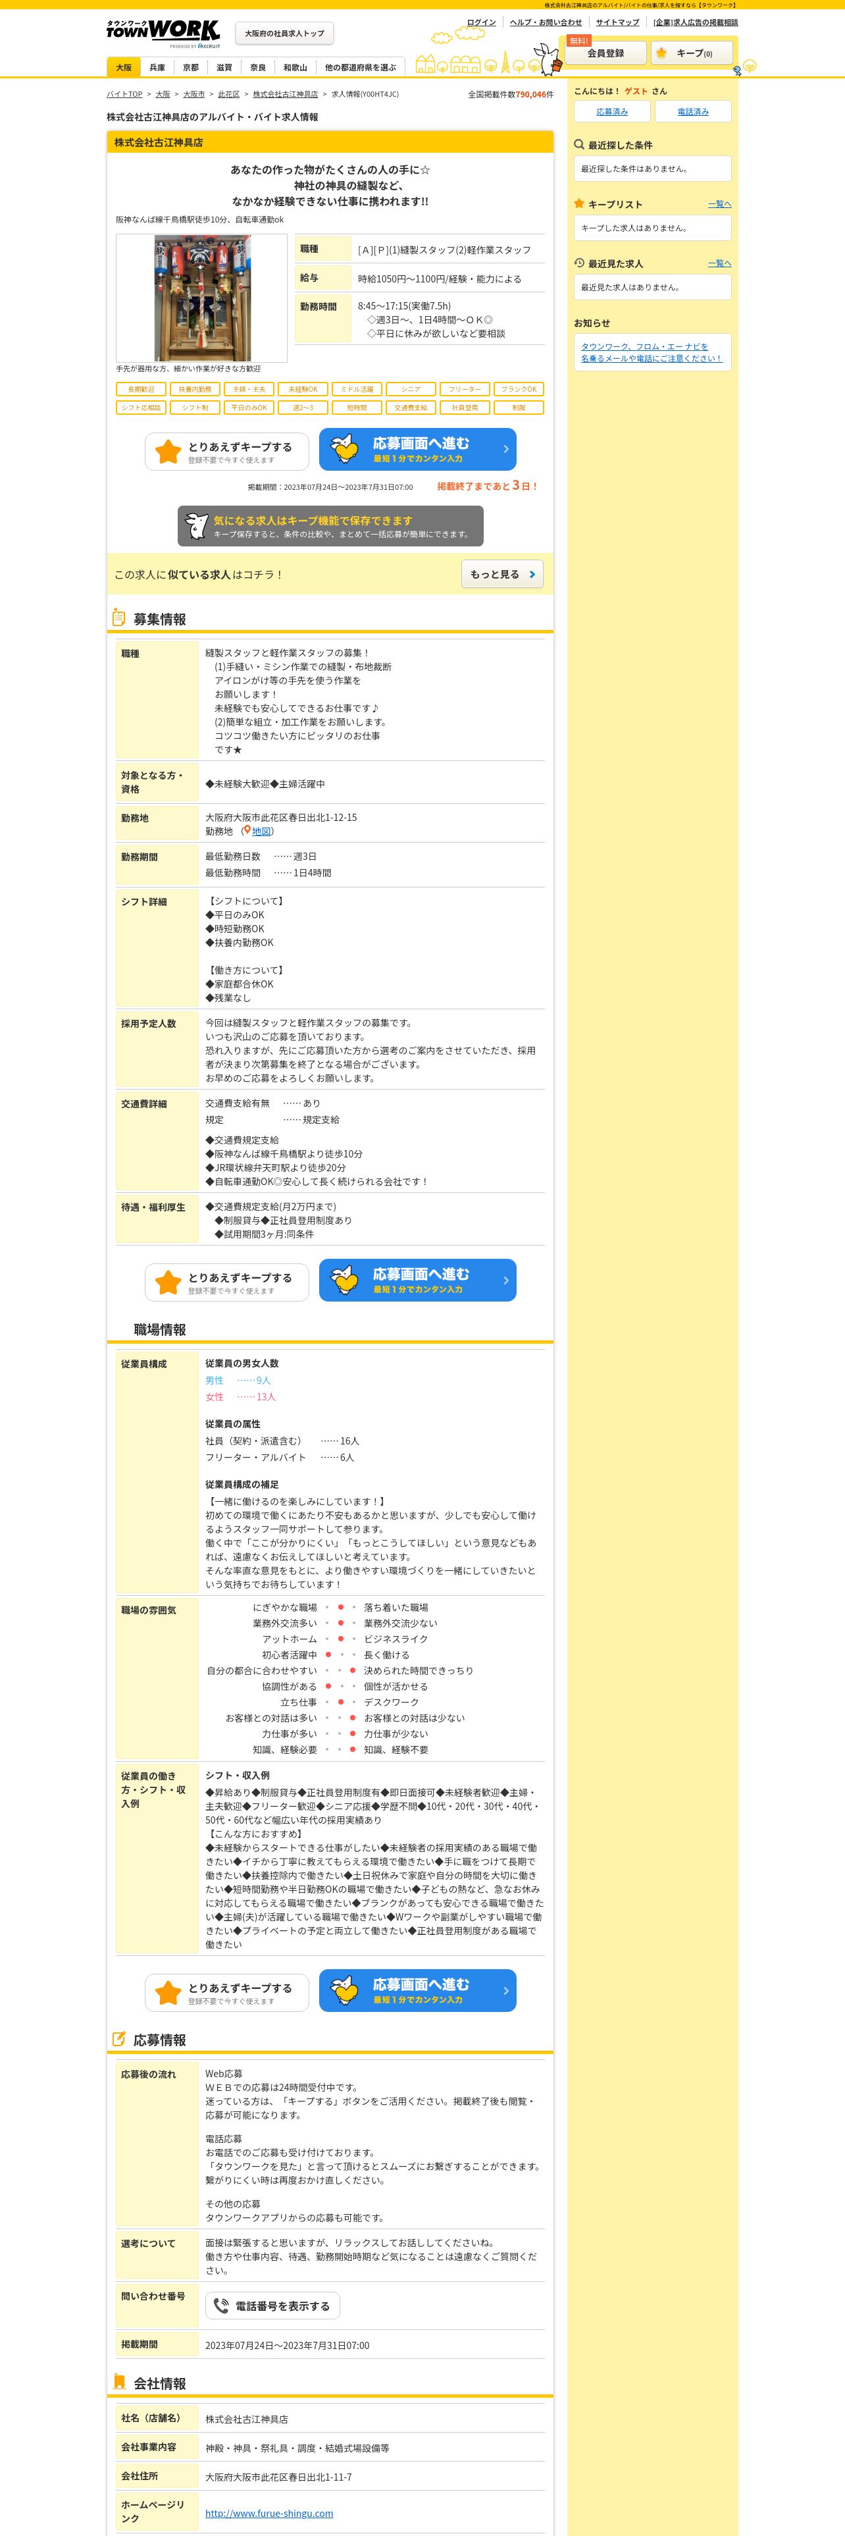This screenshot has width=845, height=2536.
Task: Click the star icon beside キープリスト heading
Action: coord(579,204)
